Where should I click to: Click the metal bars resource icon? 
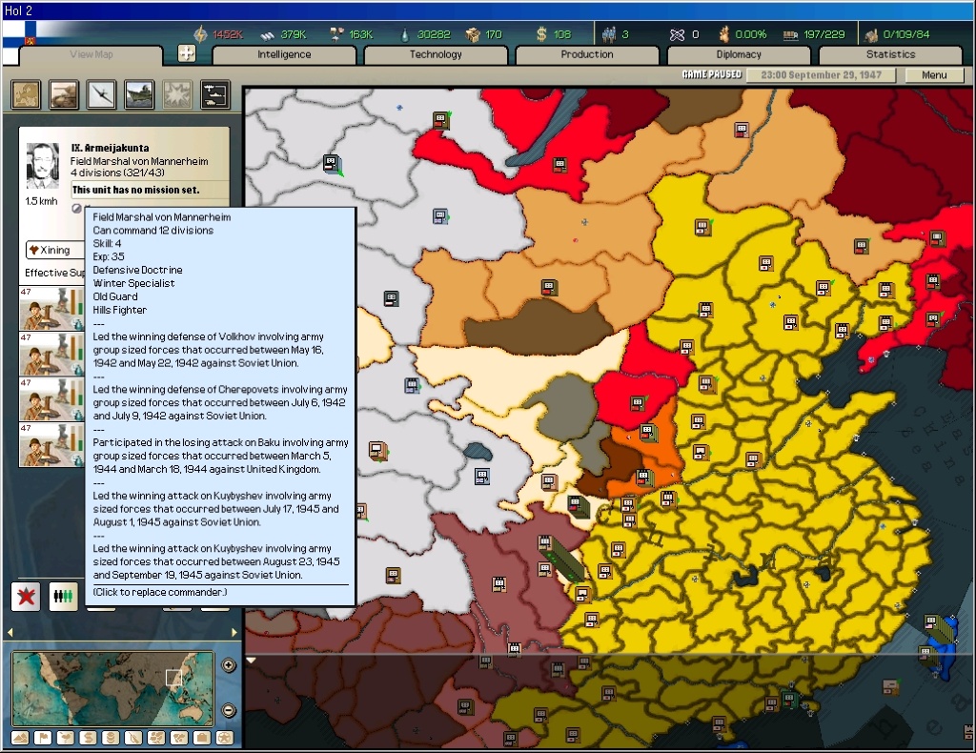[x=268, y=35]
